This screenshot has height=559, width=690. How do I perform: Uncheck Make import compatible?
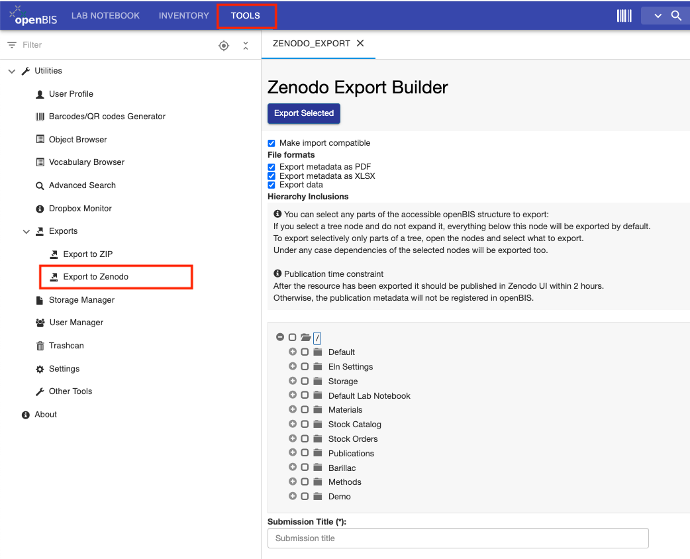coord(271,143)
